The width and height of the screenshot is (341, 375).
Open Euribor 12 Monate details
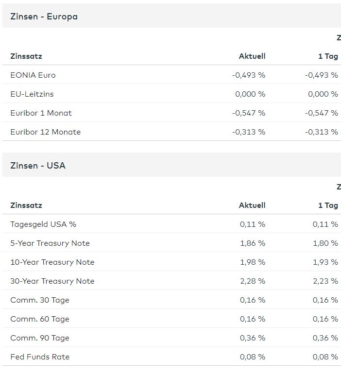pos(45,132)
